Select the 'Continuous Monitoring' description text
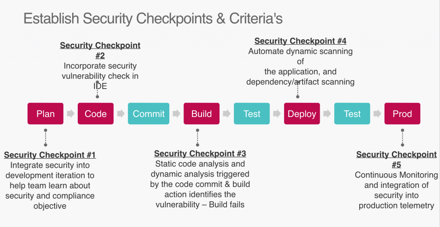 [396, 175]
